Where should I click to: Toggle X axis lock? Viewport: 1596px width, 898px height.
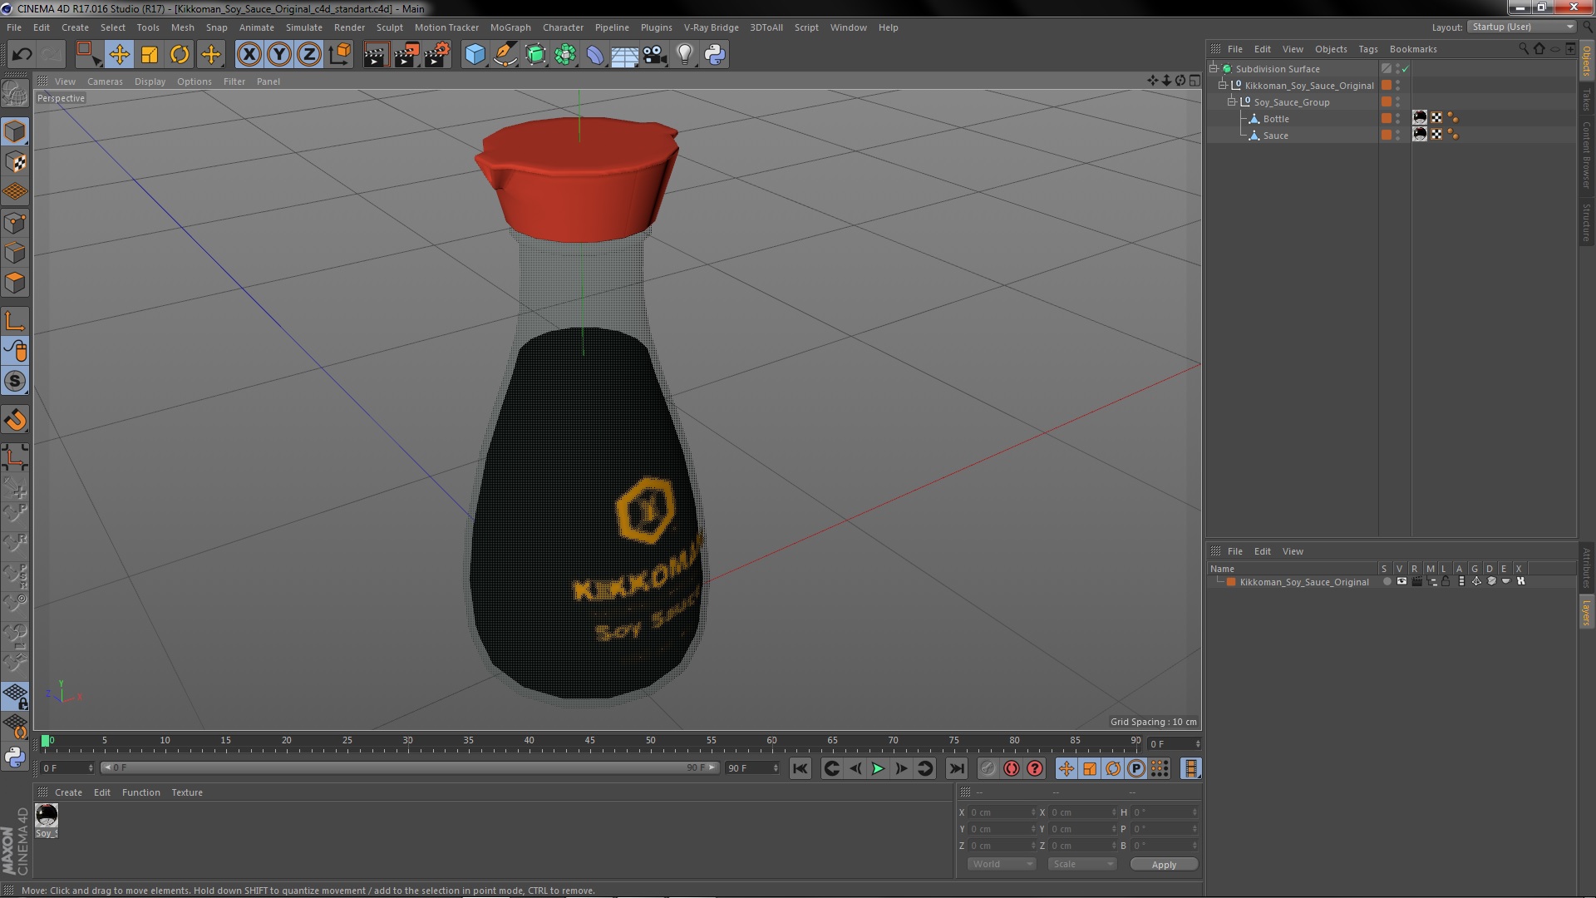(x=249, y=55)
